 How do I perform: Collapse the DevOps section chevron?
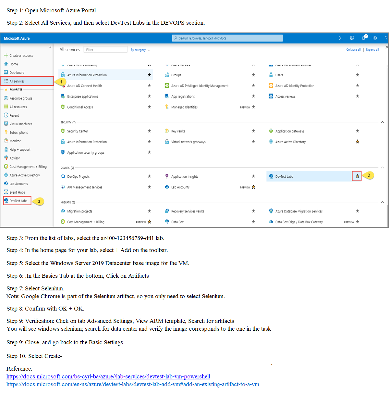(x=383, y=168)
